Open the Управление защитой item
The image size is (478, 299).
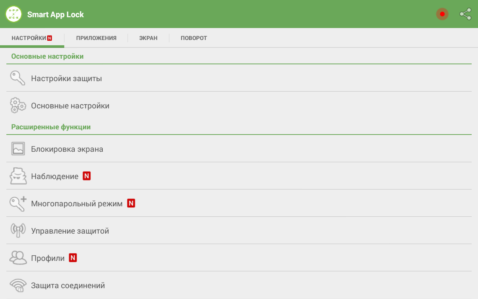pyautogui.click(x=239, y=231)
